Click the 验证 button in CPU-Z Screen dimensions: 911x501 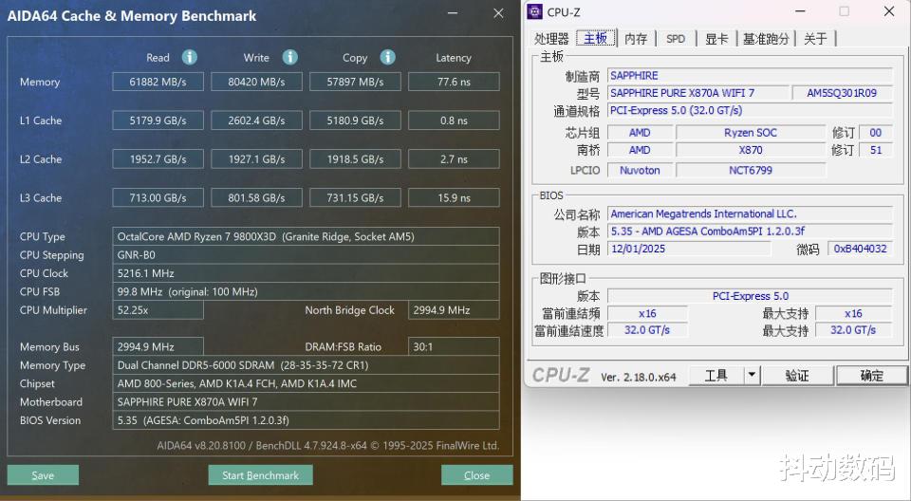coord(797,376)
